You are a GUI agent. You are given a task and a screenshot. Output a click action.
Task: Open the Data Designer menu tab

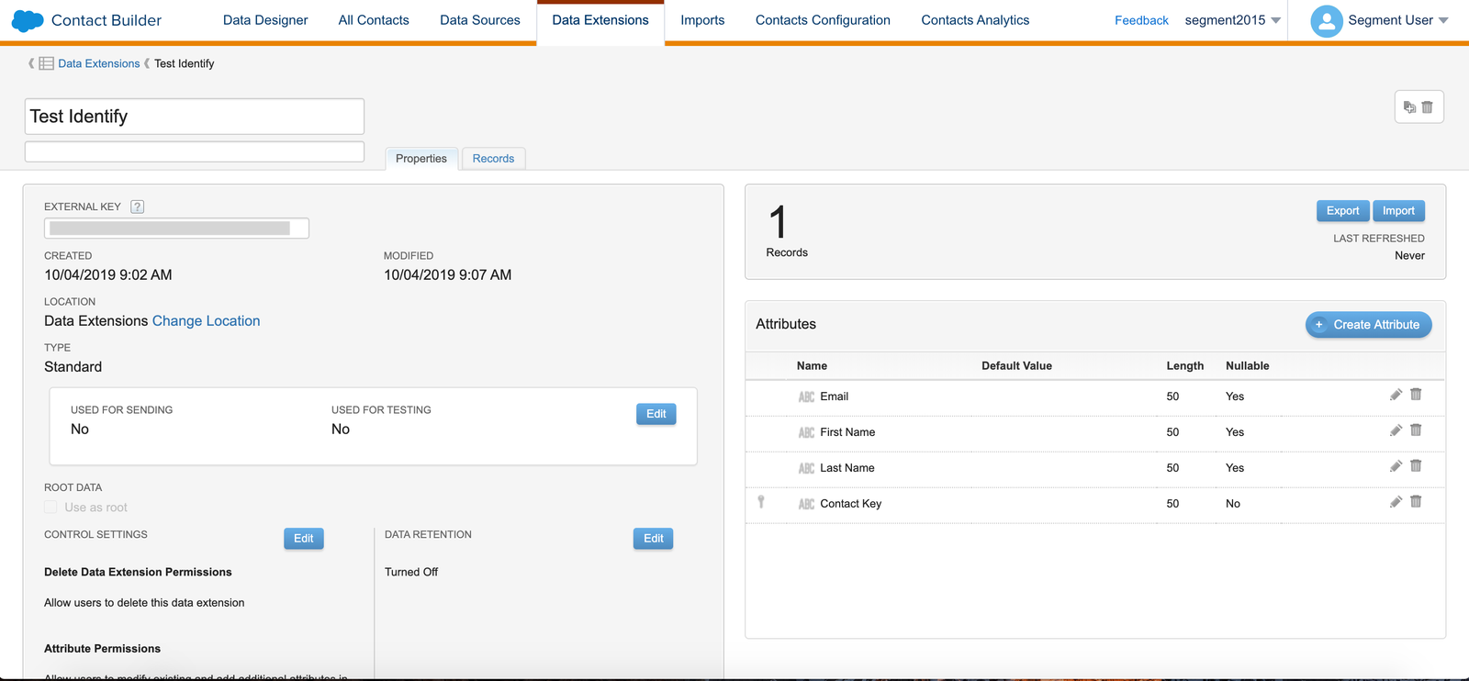pyautogui.click(x=265, y=20)
